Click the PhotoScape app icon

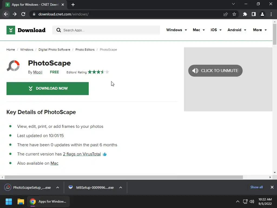[x=13, y=66]
